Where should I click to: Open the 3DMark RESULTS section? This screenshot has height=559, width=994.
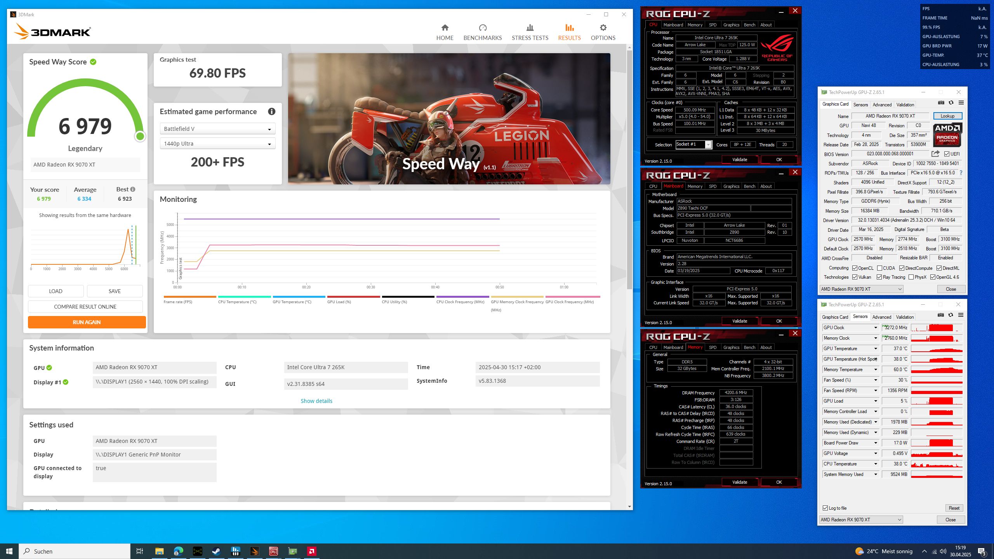(569, 32)
